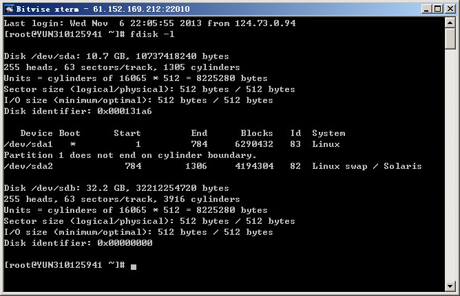
Task: Click the 'System' column header
Action: coord(328,133)
